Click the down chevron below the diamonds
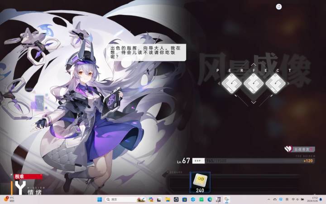 point(254,102)
